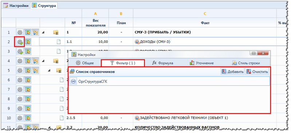The width and height of the screenshot is (291, 133).
Task: Click the table icon in row 8
Action: pos(28,99)
